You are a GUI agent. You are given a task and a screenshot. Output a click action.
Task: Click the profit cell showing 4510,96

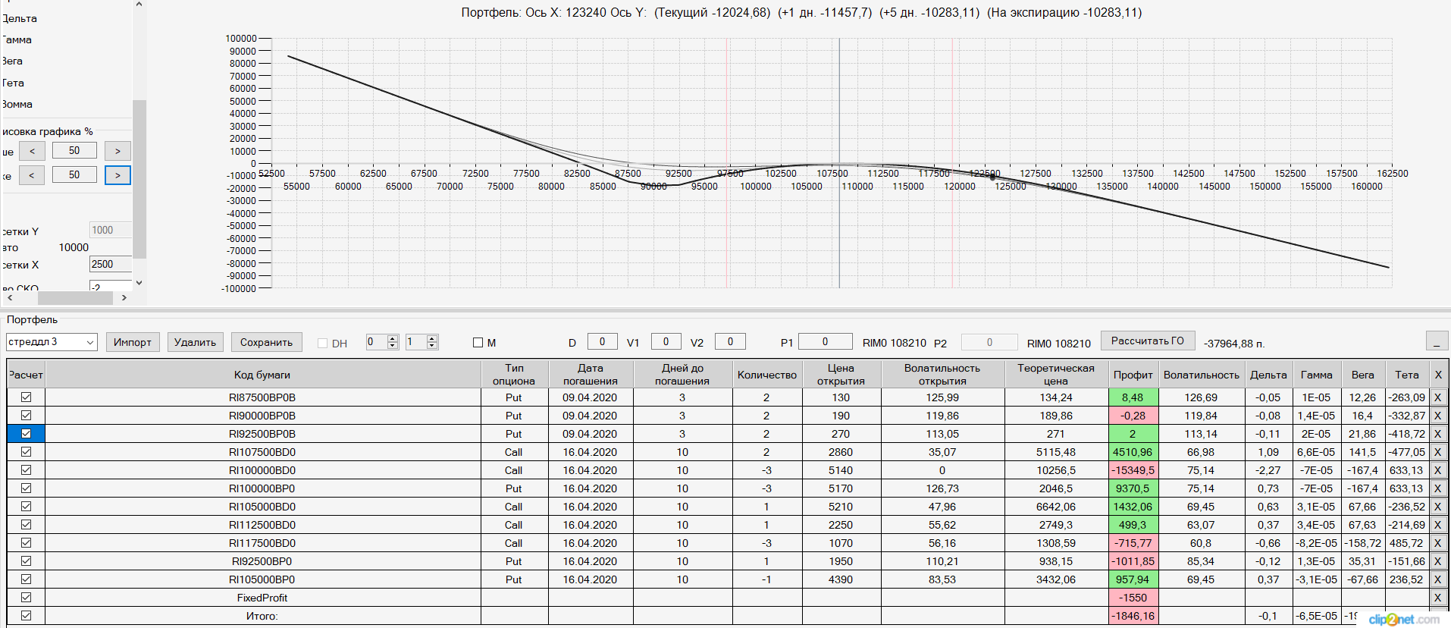tap(1133, 452)
